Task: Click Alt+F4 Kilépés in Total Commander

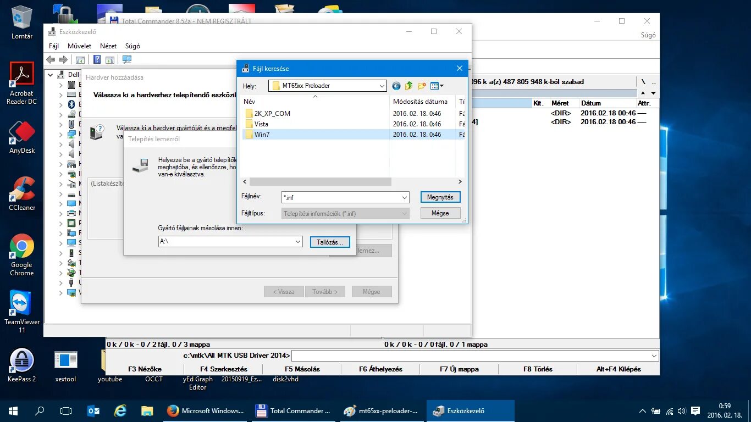Action: point(619,369)
